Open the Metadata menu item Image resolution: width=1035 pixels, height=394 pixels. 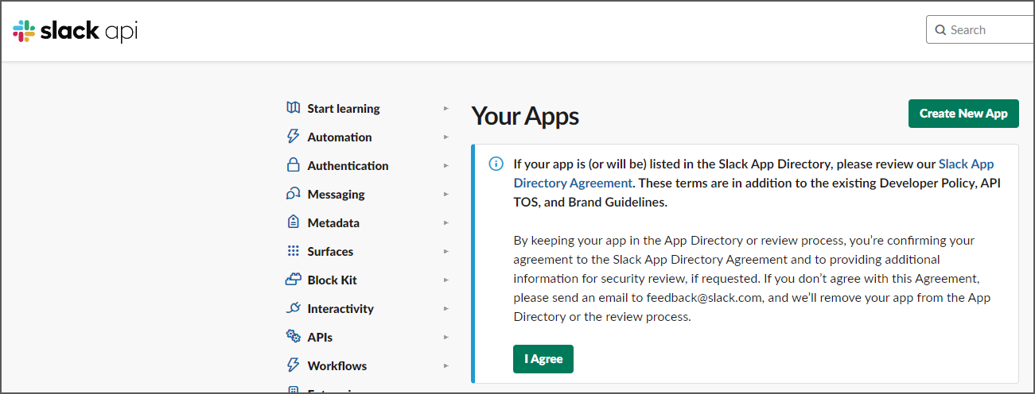pos(333,223)
